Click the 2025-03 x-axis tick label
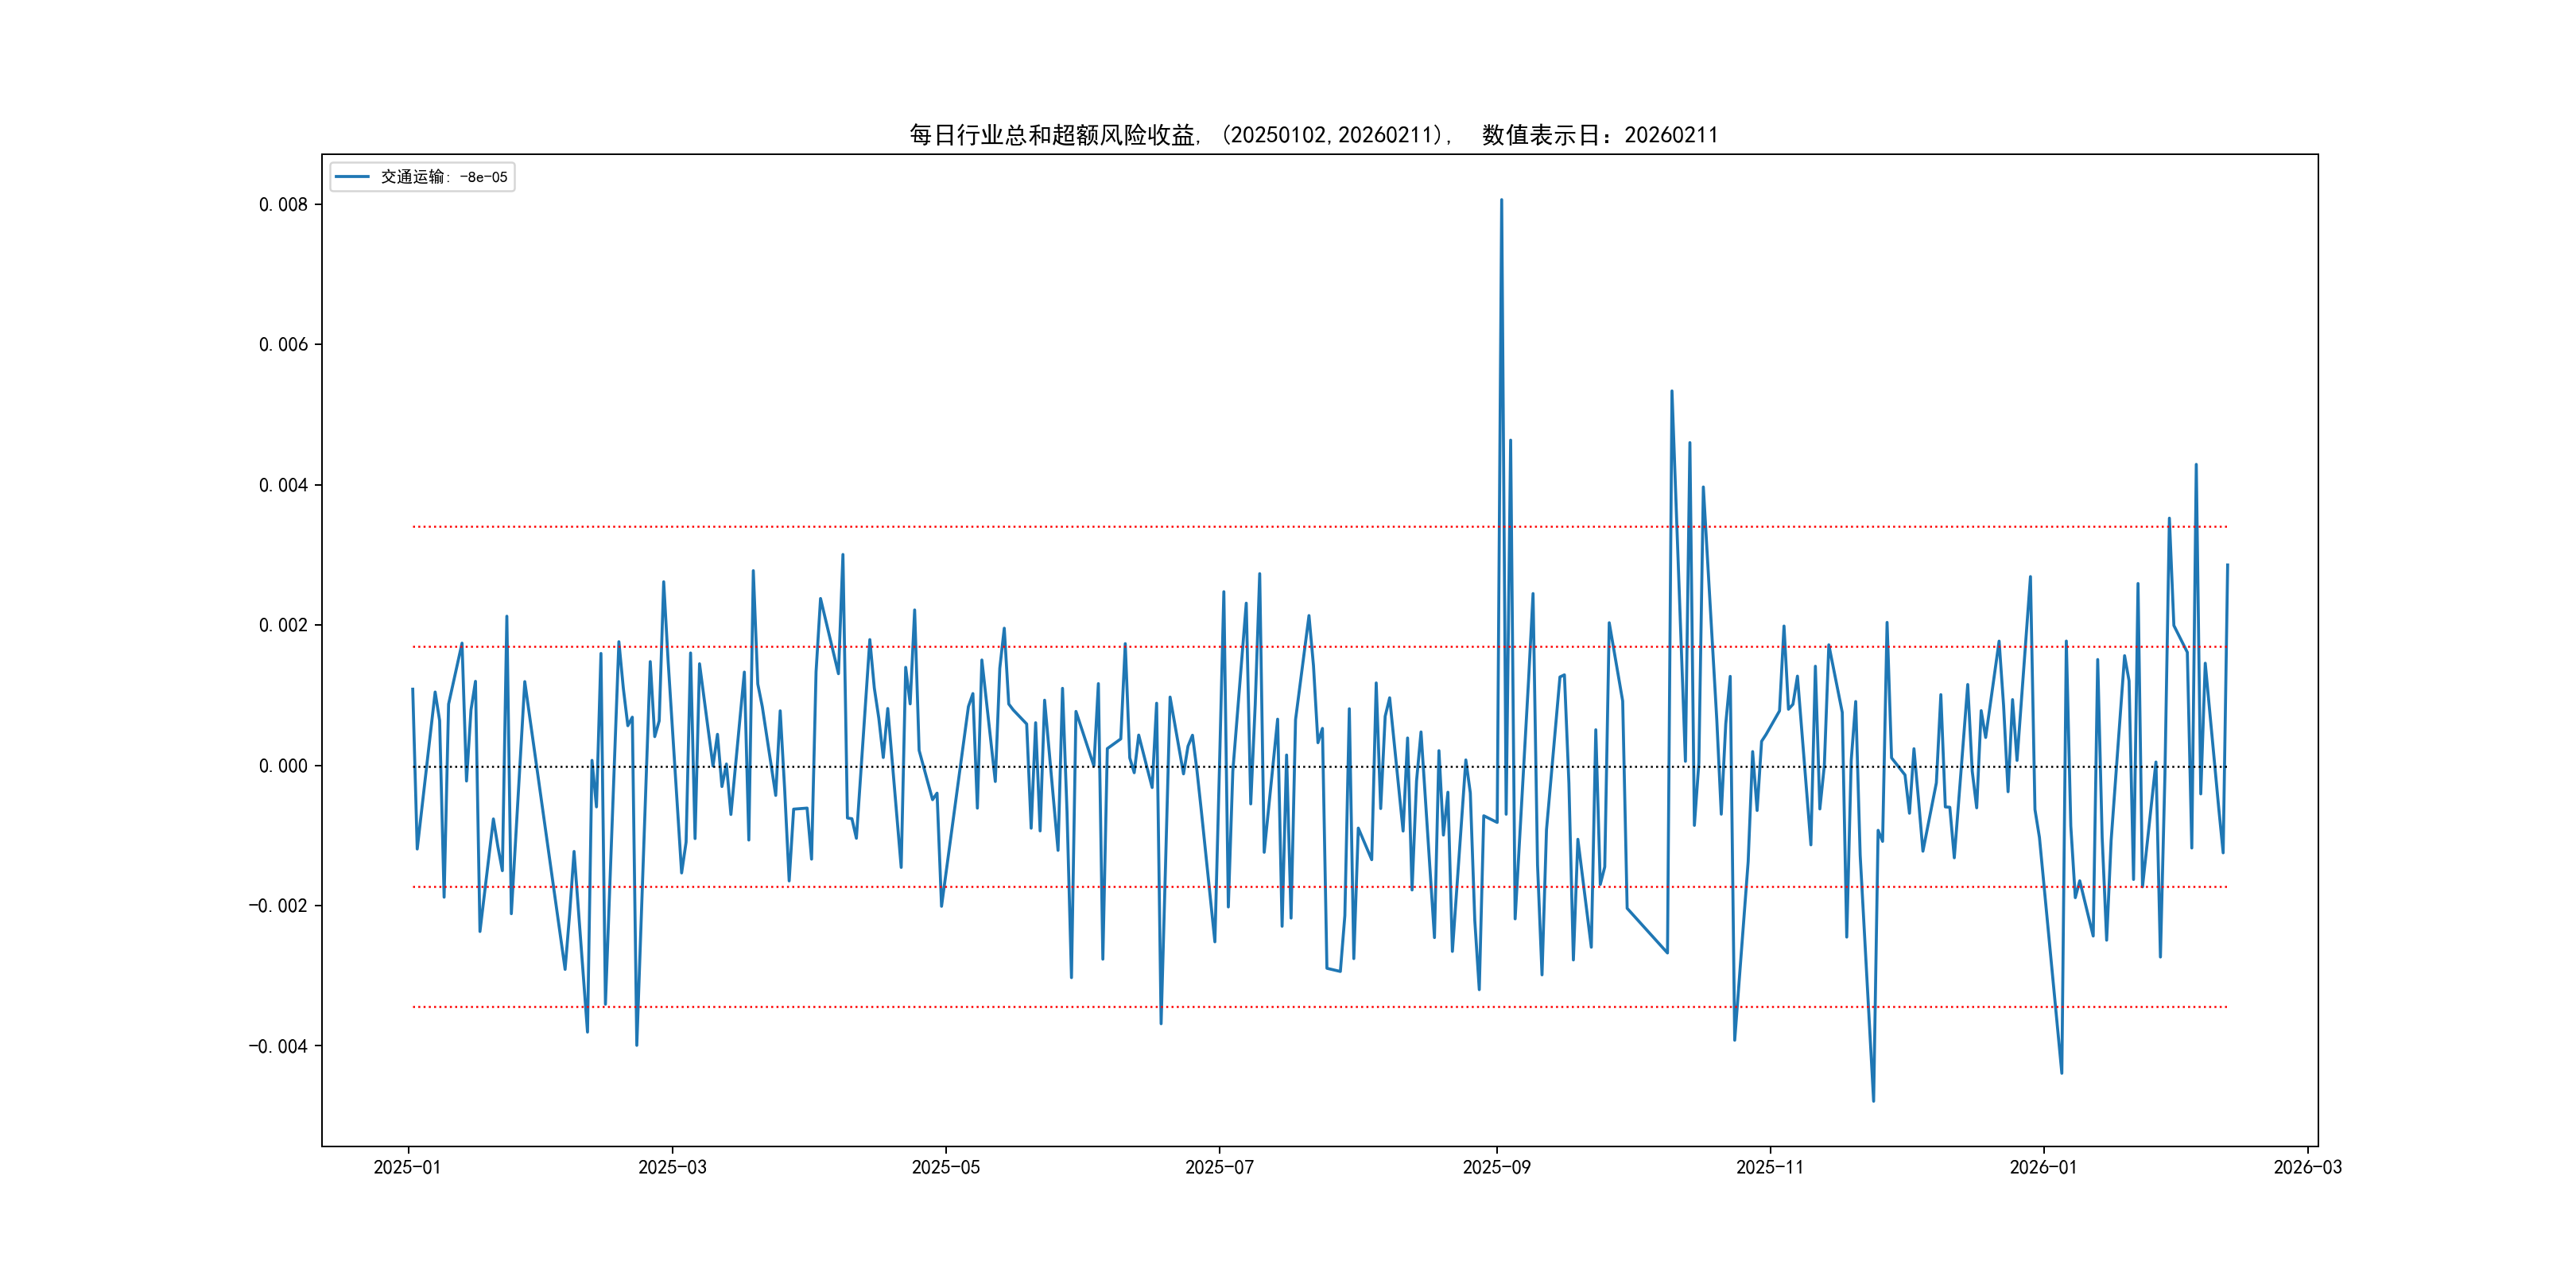The image size is (2576, 1288). point(672,1167)
